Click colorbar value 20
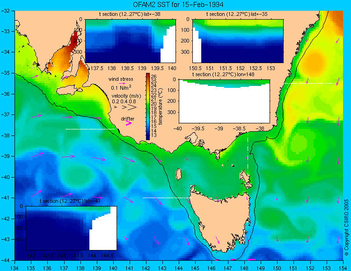Image resolution: width=351 pixels, height=271 pixels. [x=154, y=104]
